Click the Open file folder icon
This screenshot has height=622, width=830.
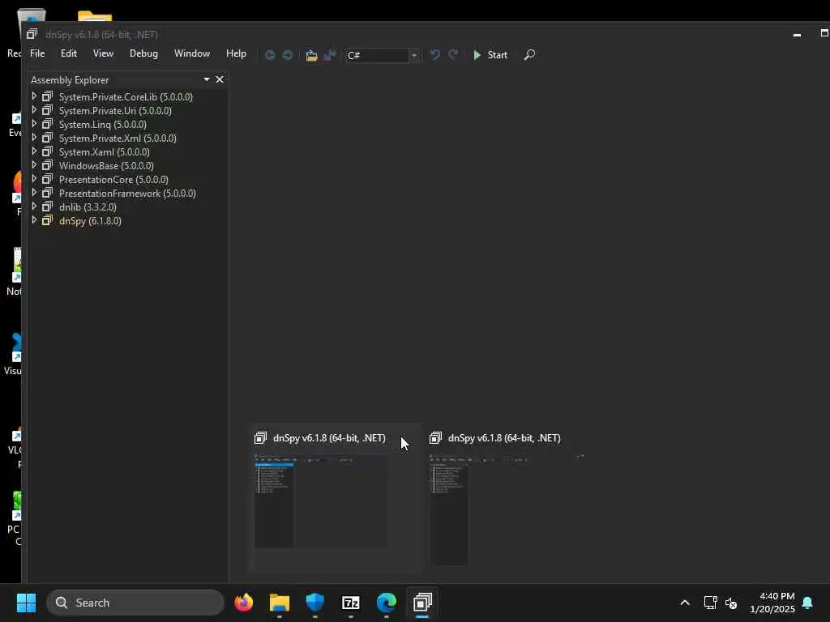(312, 55)
